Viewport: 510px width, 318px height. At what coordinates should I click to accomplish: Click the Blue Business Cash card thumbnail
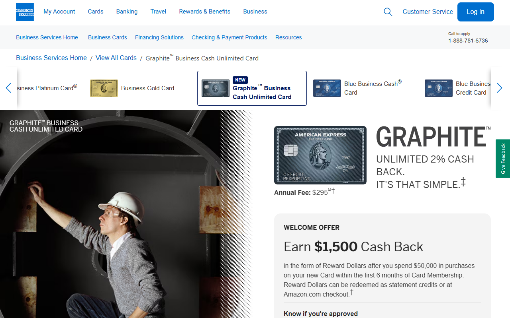(327, 88)
